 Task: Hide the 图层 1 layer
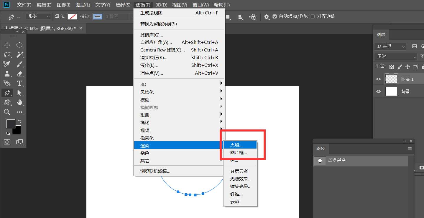378,79
